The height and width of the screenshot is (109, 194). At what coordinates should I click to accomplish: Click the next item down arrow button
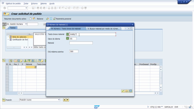pos(68,100)
